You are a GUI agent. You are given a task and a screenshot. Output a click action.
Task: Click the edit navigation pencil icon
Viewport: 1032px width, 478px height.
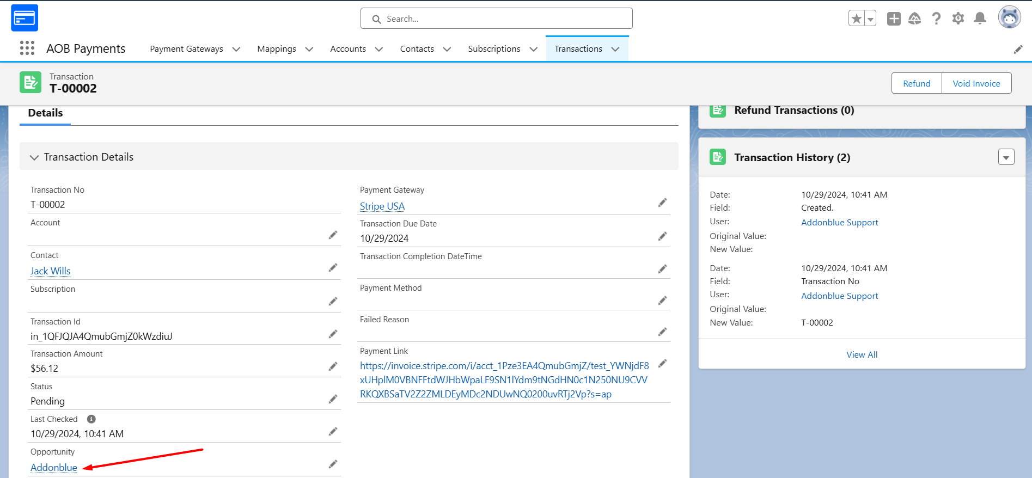click(x=1018, y=50)
